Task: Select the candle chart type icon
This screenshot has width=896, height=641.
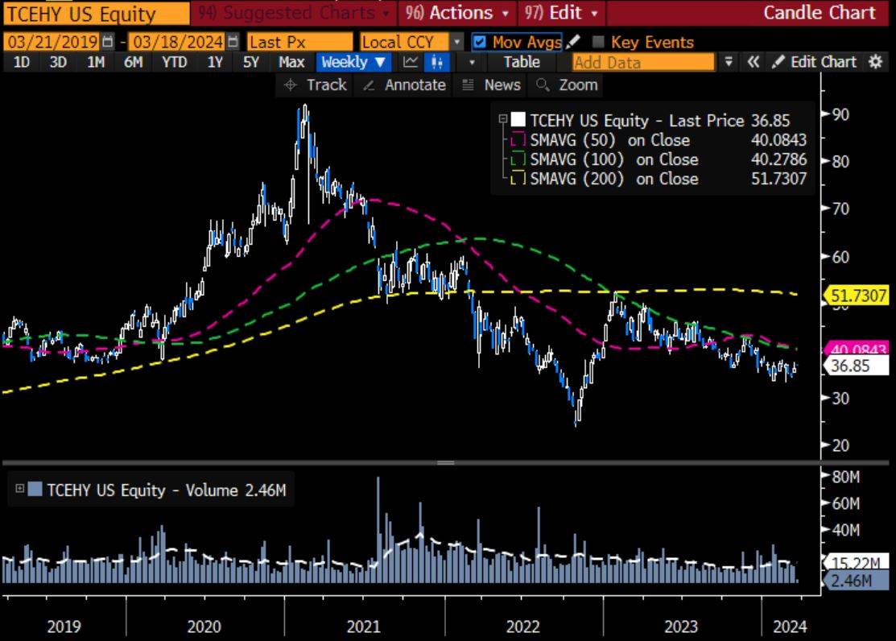Action: (x=437, y=62)
